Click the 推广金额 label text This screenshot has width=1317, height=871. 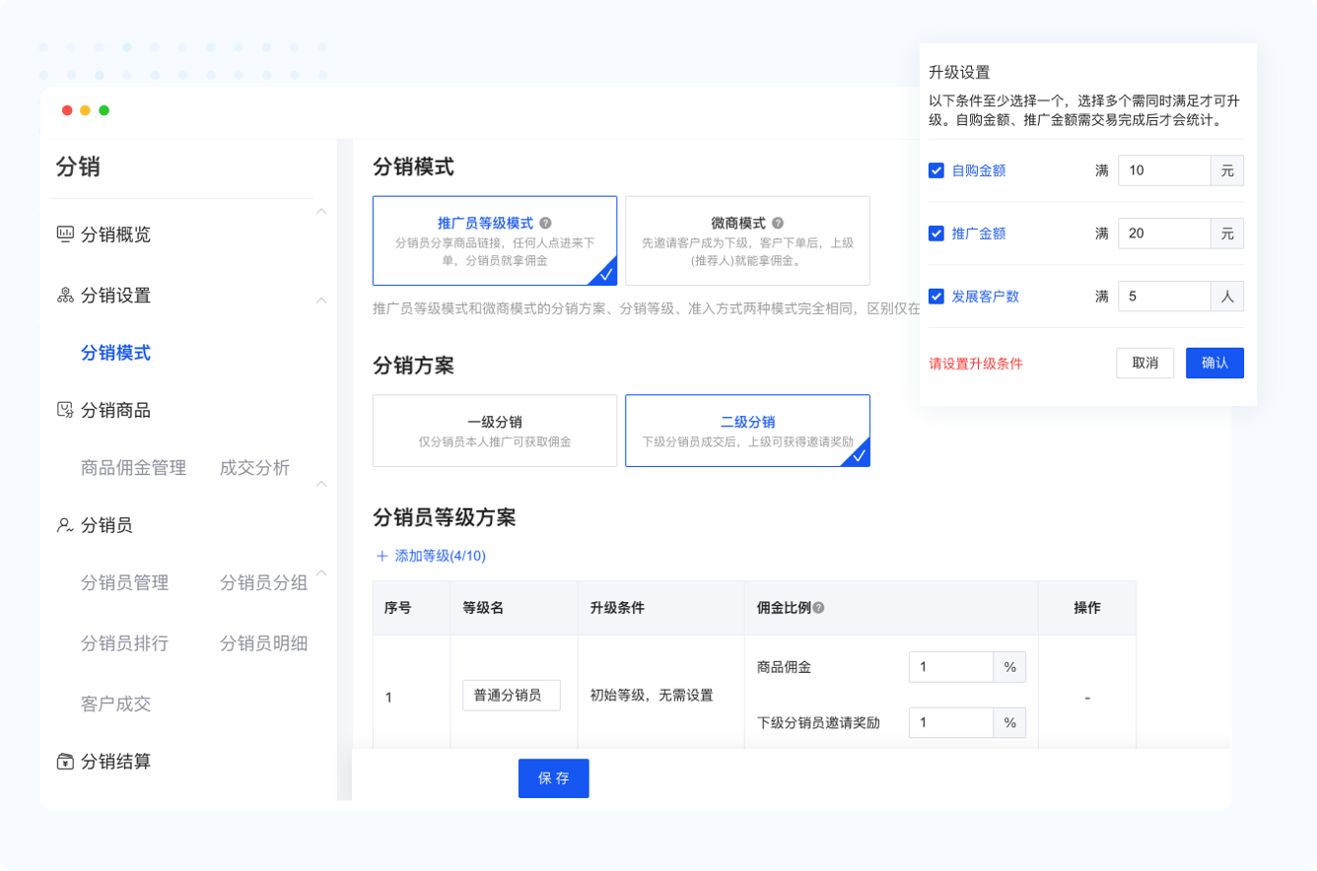978,234
